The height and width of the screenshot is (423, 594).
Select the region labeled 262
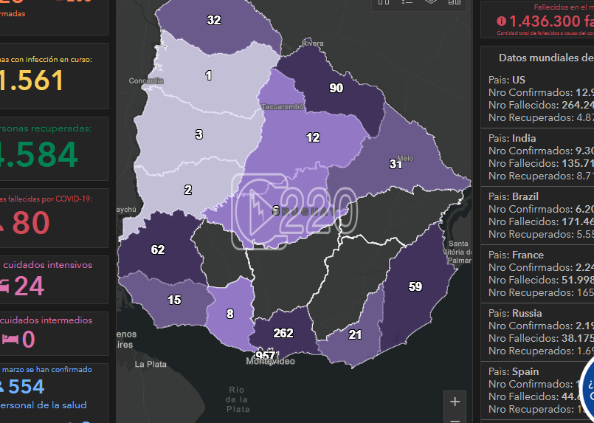283,333
